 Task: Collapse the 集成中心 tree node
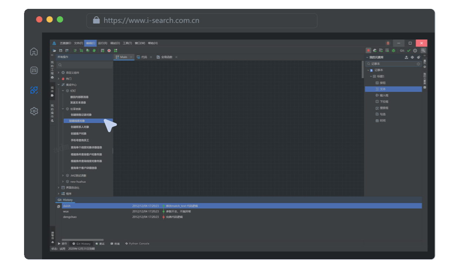click(58, 85)
